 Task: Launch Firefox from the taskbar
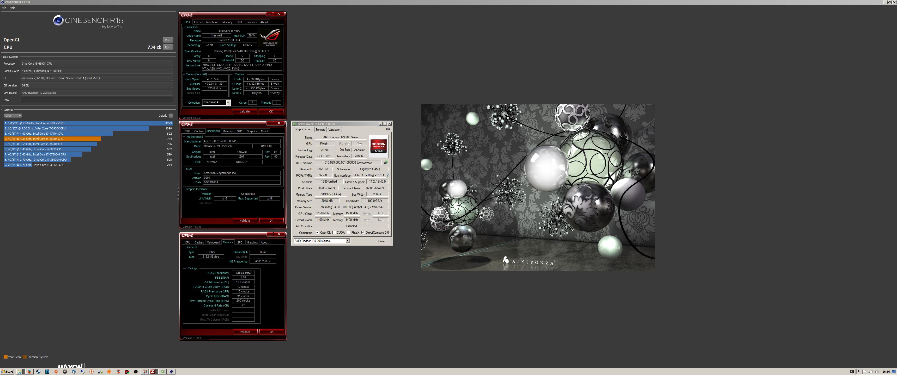click(x=29, y=372)
